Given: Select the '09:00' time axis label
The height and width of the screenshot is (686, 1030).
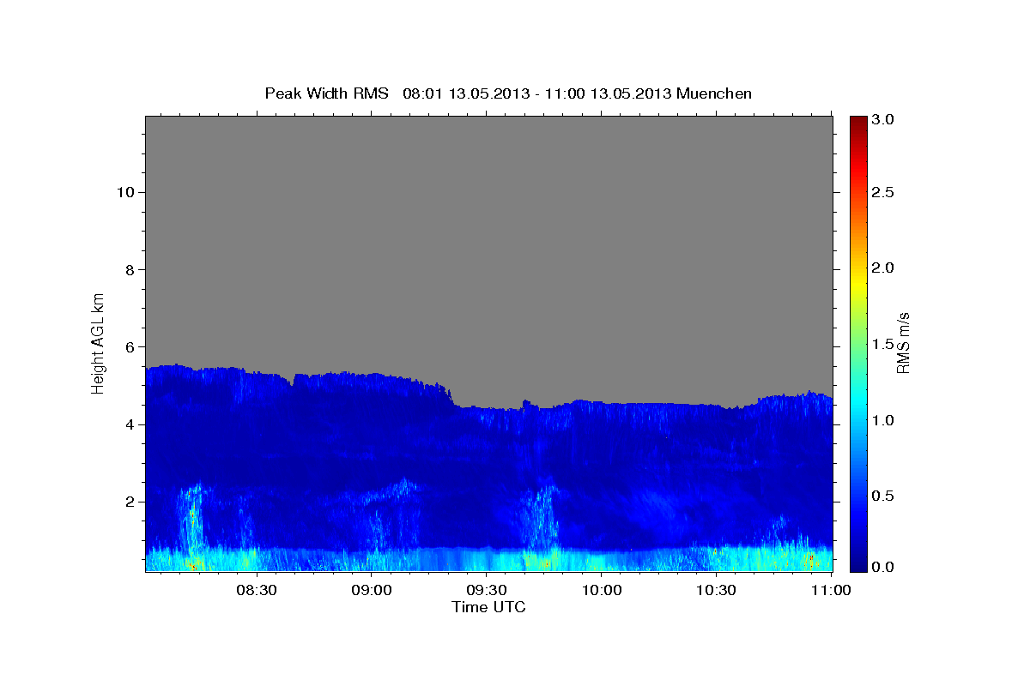Looking at the screenshot, I should 372,591.
